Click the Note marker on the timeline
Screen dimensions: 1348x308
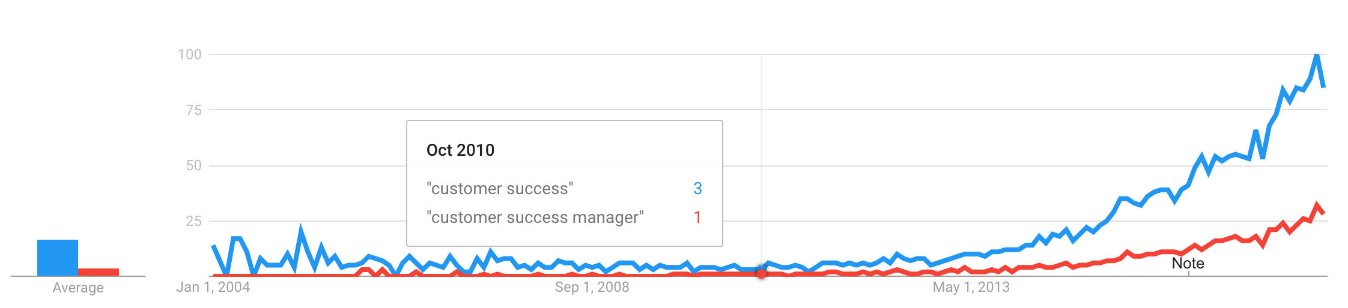pos(1188,264)
